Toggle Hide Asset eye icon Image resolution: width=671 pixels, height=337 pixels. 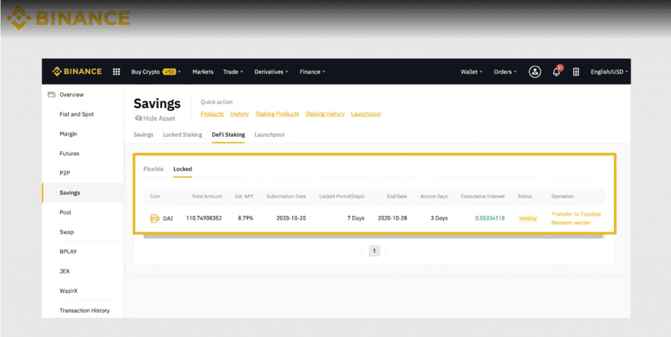click(138, 118)
